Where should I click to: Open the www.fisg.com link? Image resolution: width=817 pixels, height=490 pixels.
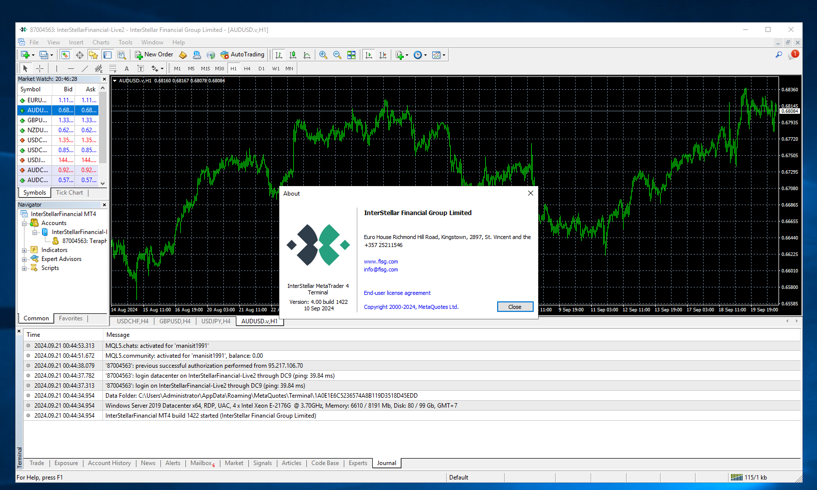(x=381, y=261)
